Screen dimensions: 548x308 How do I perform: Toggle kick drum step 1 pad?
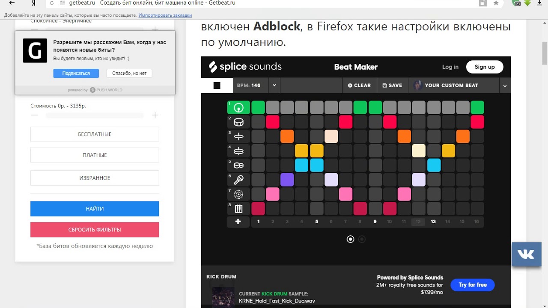click(258, 107)
